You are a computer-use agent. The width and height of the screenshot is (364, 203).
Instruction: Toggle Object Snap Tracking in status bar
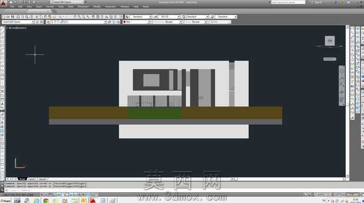[71, 195]
